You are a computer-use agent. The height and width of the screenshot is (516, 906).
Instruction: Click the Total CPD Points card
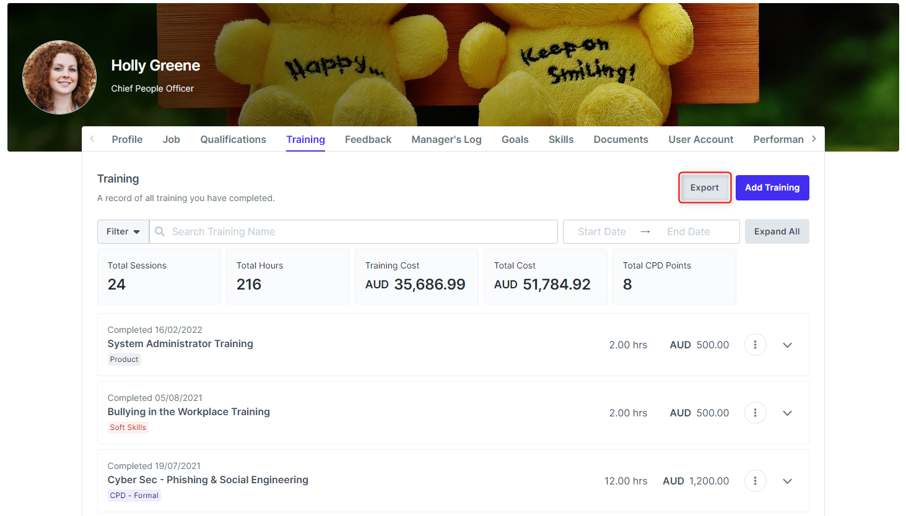click(x=674, y=277)
